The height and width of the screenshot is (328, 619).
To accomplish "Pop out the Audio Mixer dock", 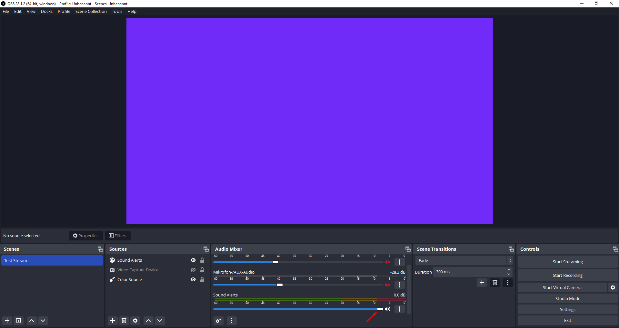I will point(408,249).
